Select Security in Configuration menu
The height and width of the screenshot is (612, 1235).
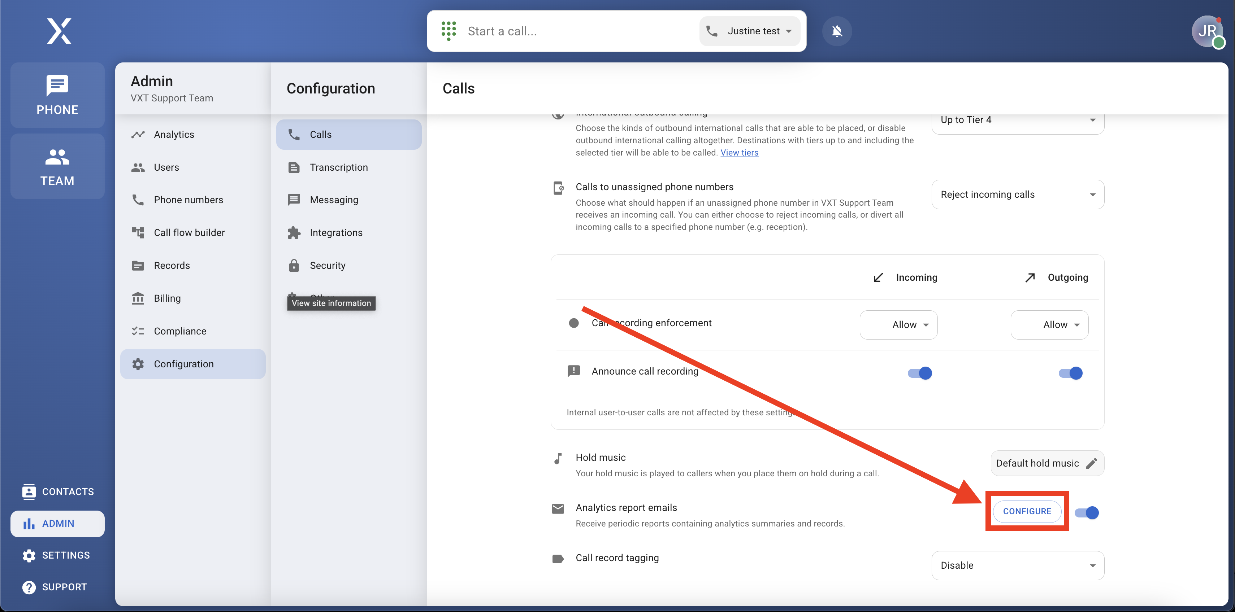pyautogui.click(x=348, y=266)
